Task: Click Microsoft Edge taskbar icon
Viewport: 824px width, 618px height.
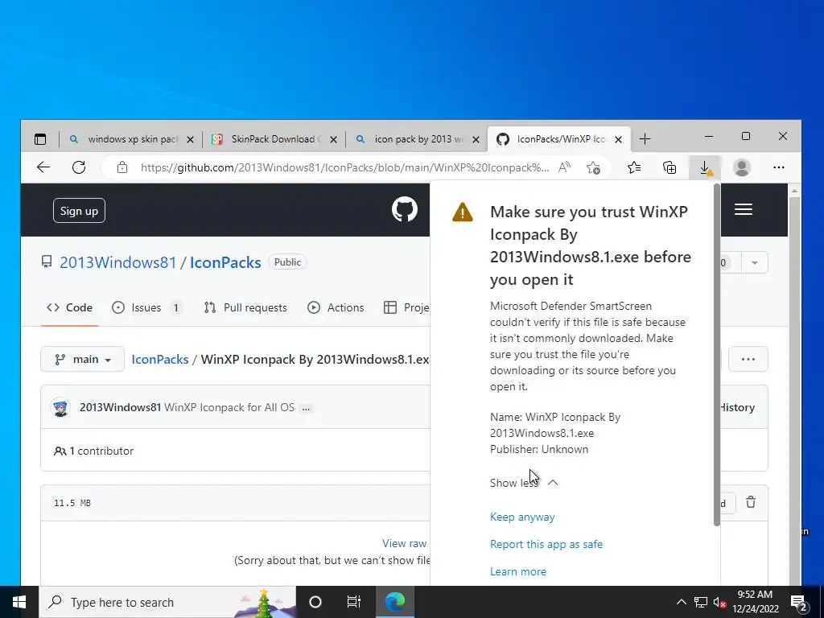Action: click(x=395, y=602)
